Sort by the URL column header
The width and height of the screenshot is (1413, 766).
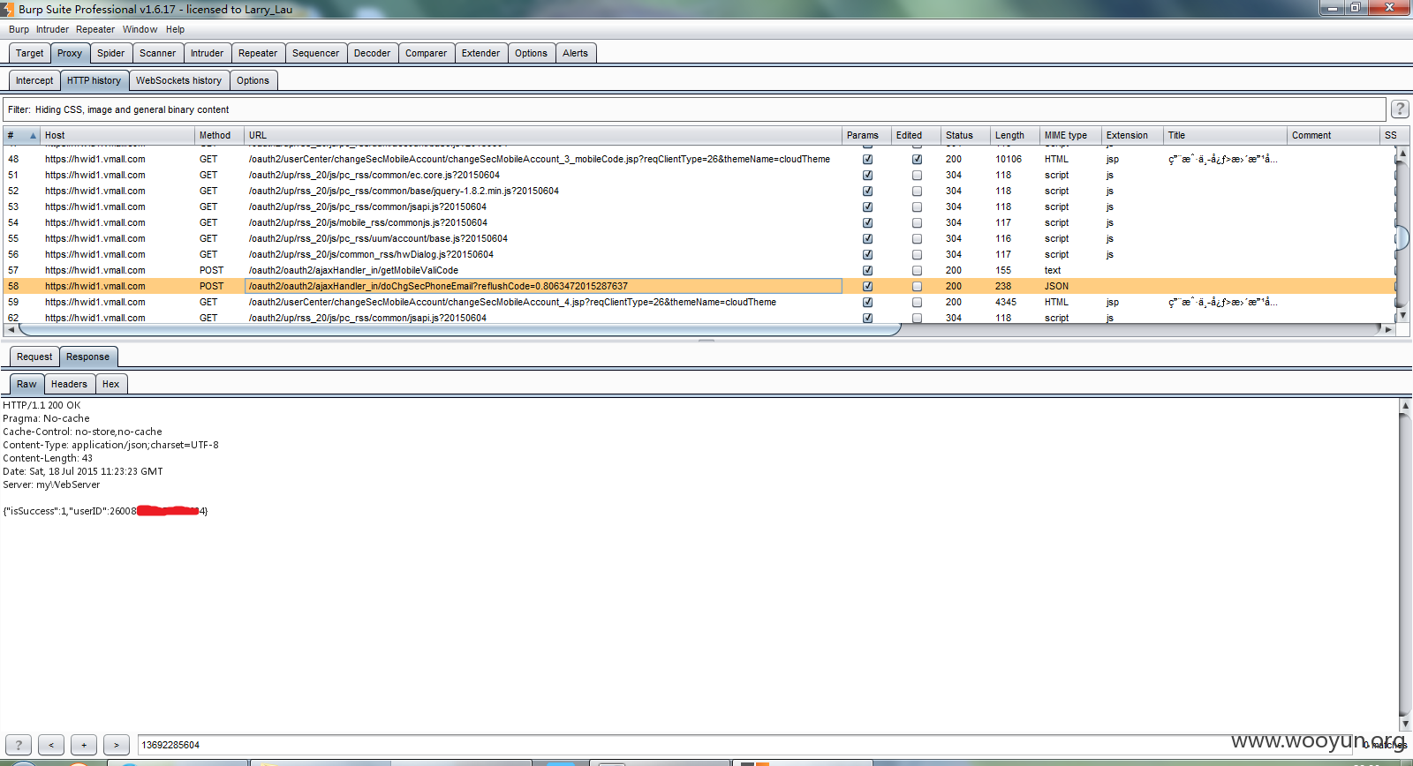click(x=543, y=135)
